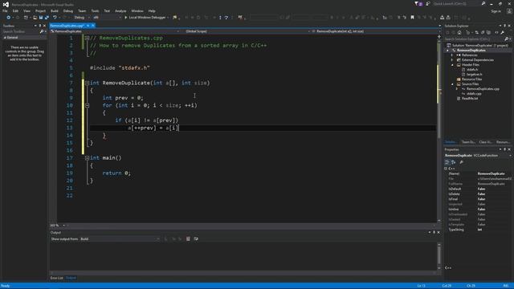Click the Solution Explorer Home icon
Viewport: 514px width, 289px height.
point(459,32)
